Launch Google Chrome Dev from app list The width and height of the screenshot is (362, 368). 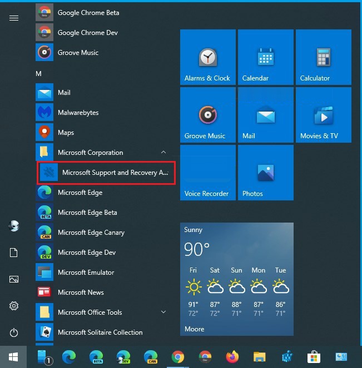103,32
